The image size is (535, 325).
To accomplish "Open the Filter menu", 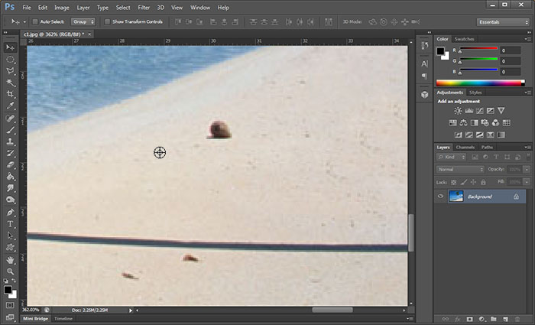I will pos(144,7).
